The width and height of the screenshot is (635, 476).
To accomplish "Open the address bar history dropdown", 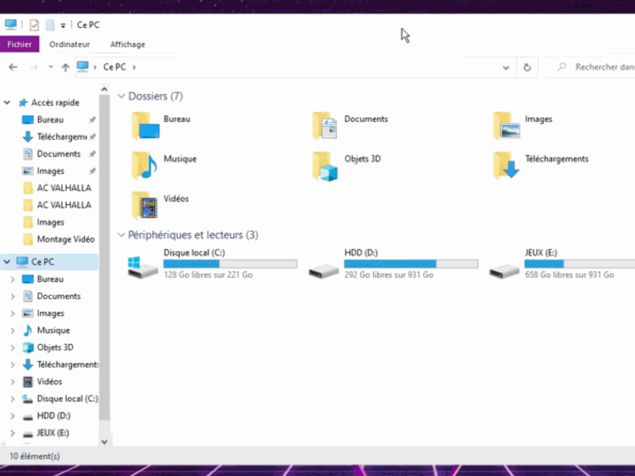I will 506,67.
